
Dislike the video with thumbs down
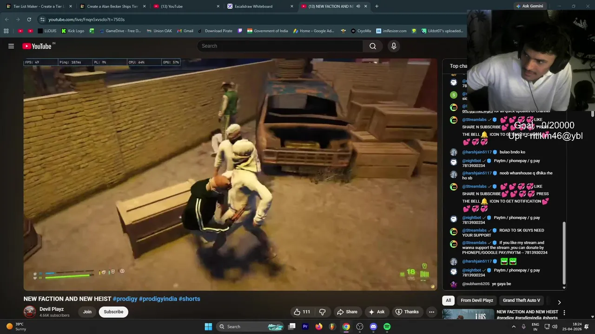[322, 312]
